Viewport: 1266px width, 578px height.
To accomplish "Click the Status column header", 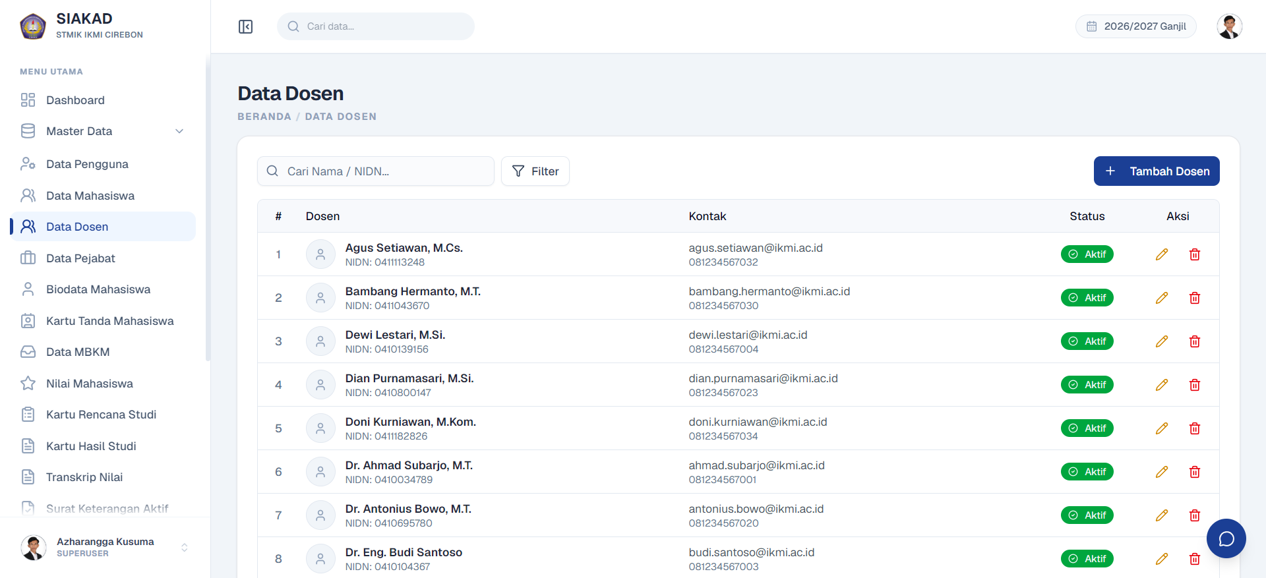I will (x=1087, y=216).
